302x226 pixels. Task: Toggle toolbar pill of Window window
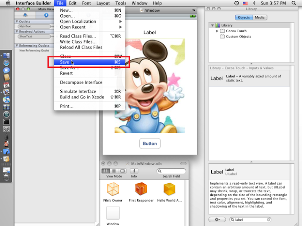coord(193,10)
